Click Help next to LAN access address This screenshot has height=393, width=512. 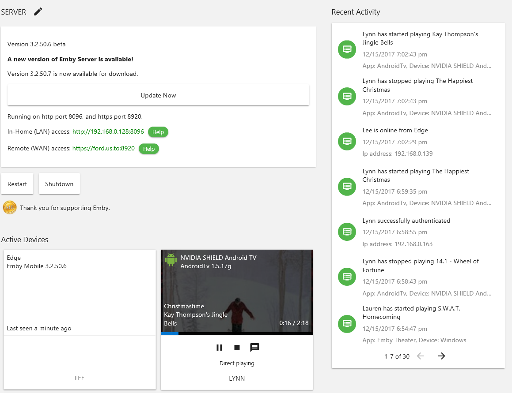click(x=158, y=132)
